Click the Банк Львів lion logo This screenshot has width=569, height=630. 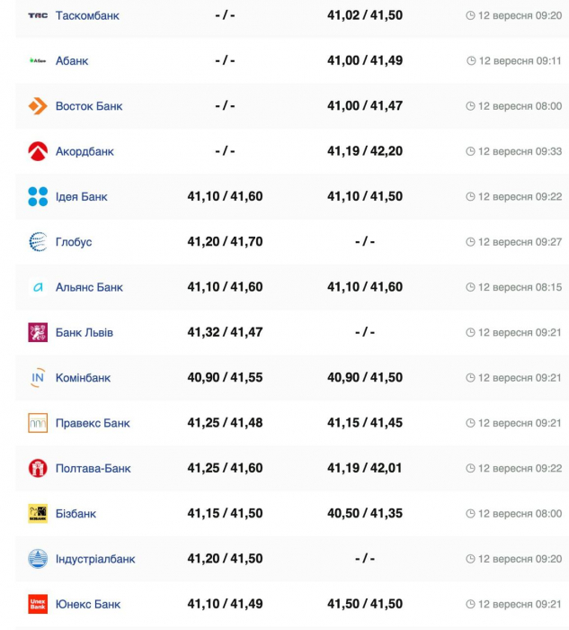click(x=38, y=332)
